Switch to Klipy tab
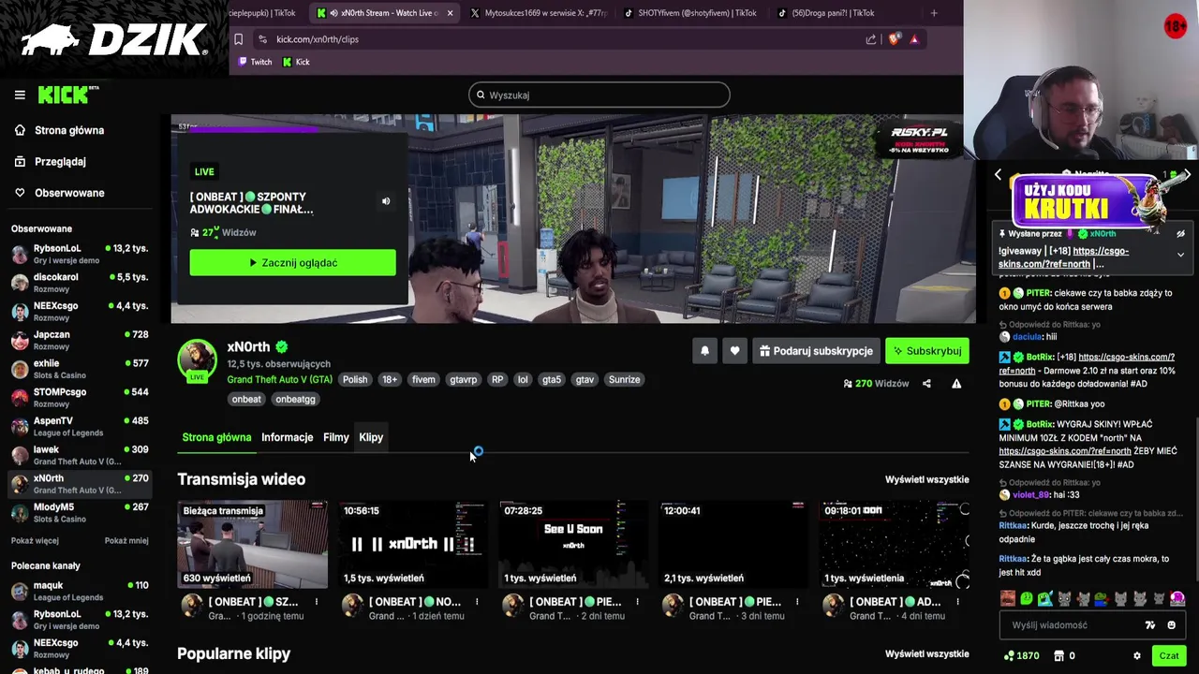Image resolution: width=1199 pixels, height=674 pixels. tap(371, 437)
